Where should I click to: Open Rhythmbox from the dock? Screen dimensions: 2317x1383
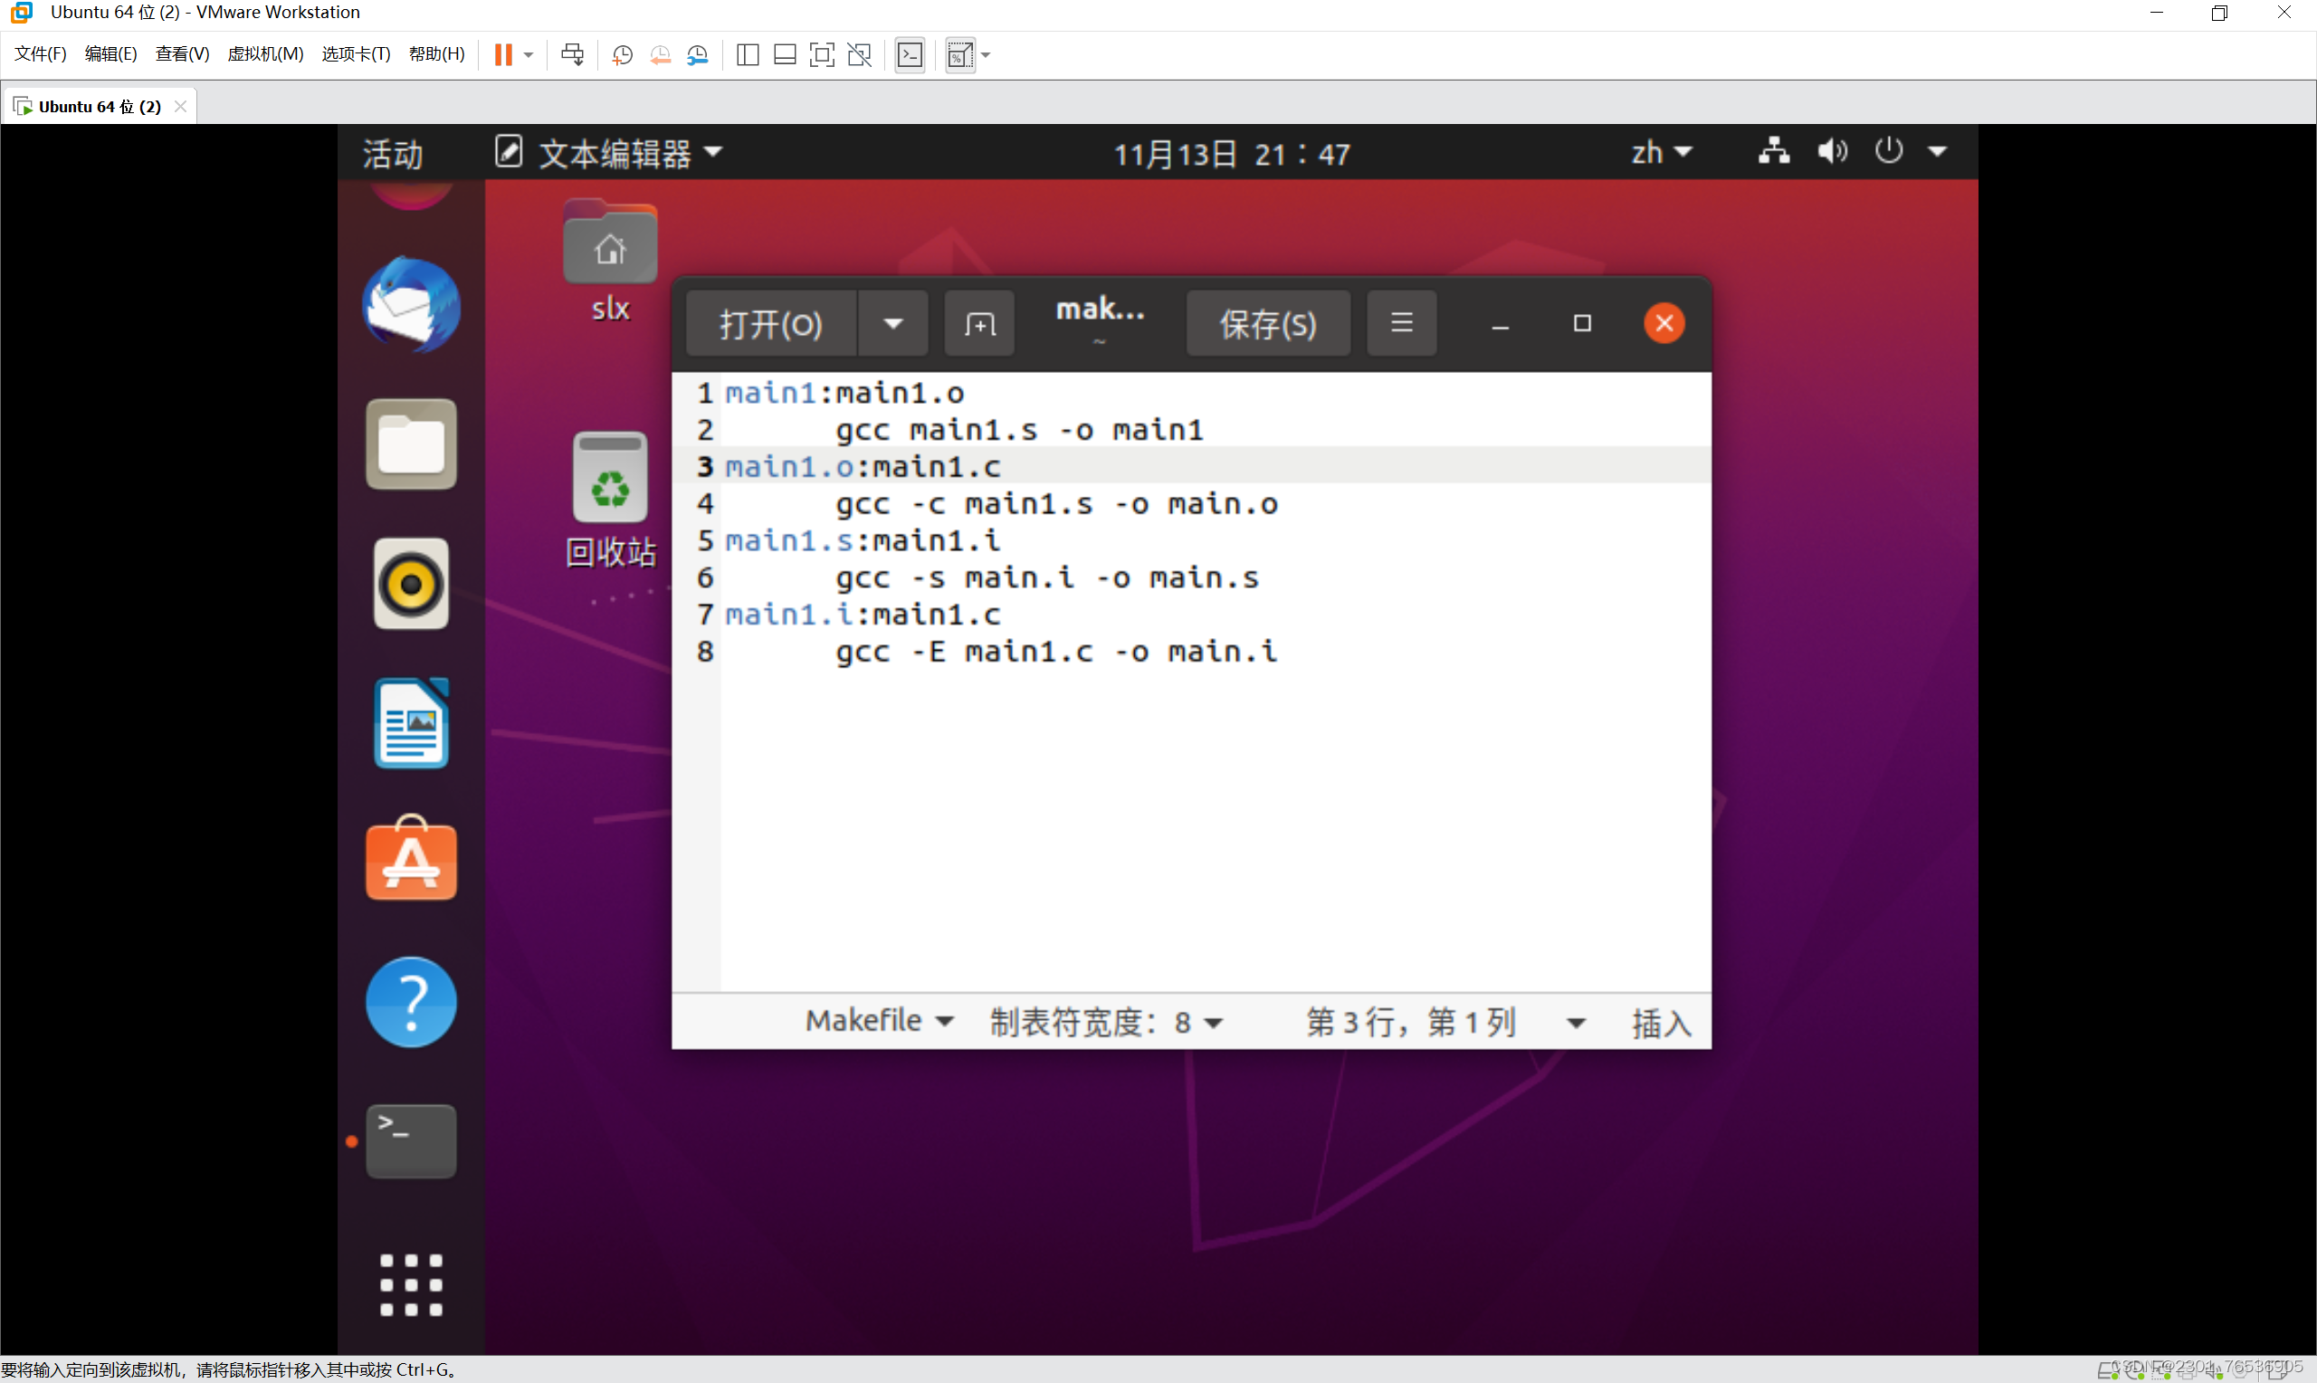coord(411,584)
